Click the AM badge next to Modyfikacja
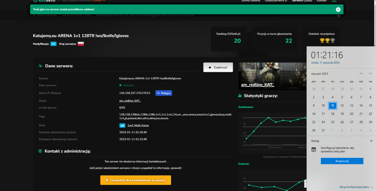This screenshot has height=191, width=376. pos(53,44)
